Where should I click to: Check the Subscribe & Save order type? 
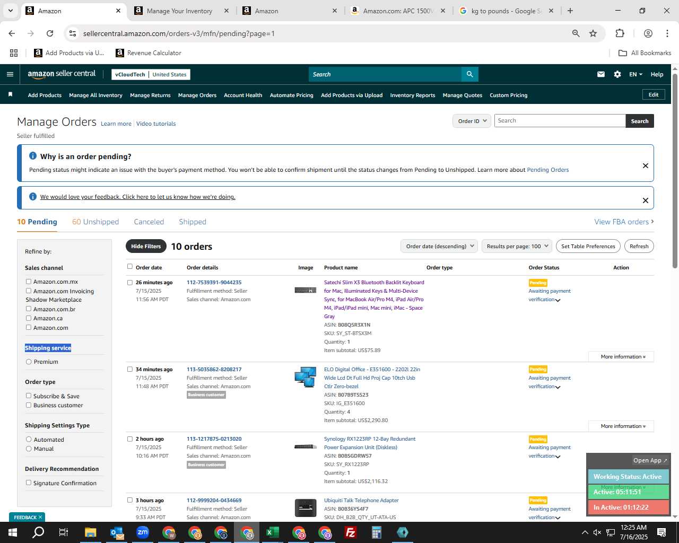coord(29,396)
